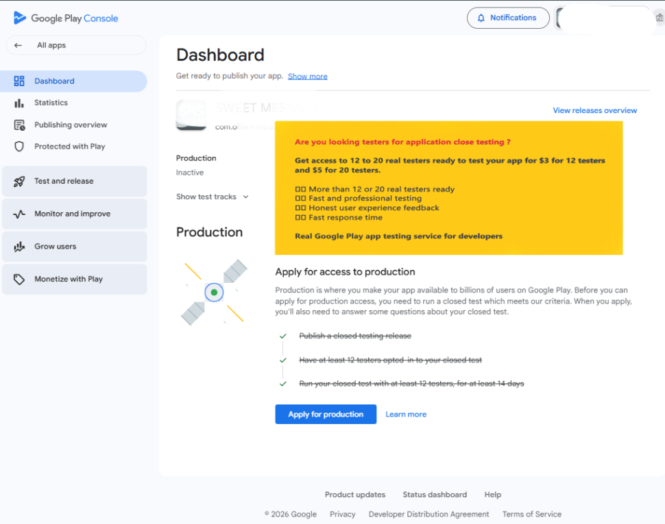The image size is (665, 524).
Task: Open Product updates footer link
Action: pos(355,495)
